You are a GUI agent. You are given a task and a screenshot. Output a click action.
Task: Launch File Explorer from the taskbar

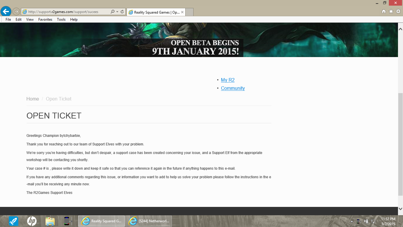(50, 221)
